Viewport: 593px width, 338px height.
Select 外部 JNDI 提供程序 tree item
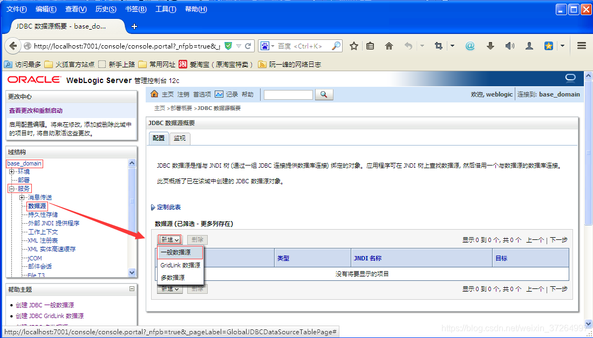pyautogui.click(x=54, y=223)
